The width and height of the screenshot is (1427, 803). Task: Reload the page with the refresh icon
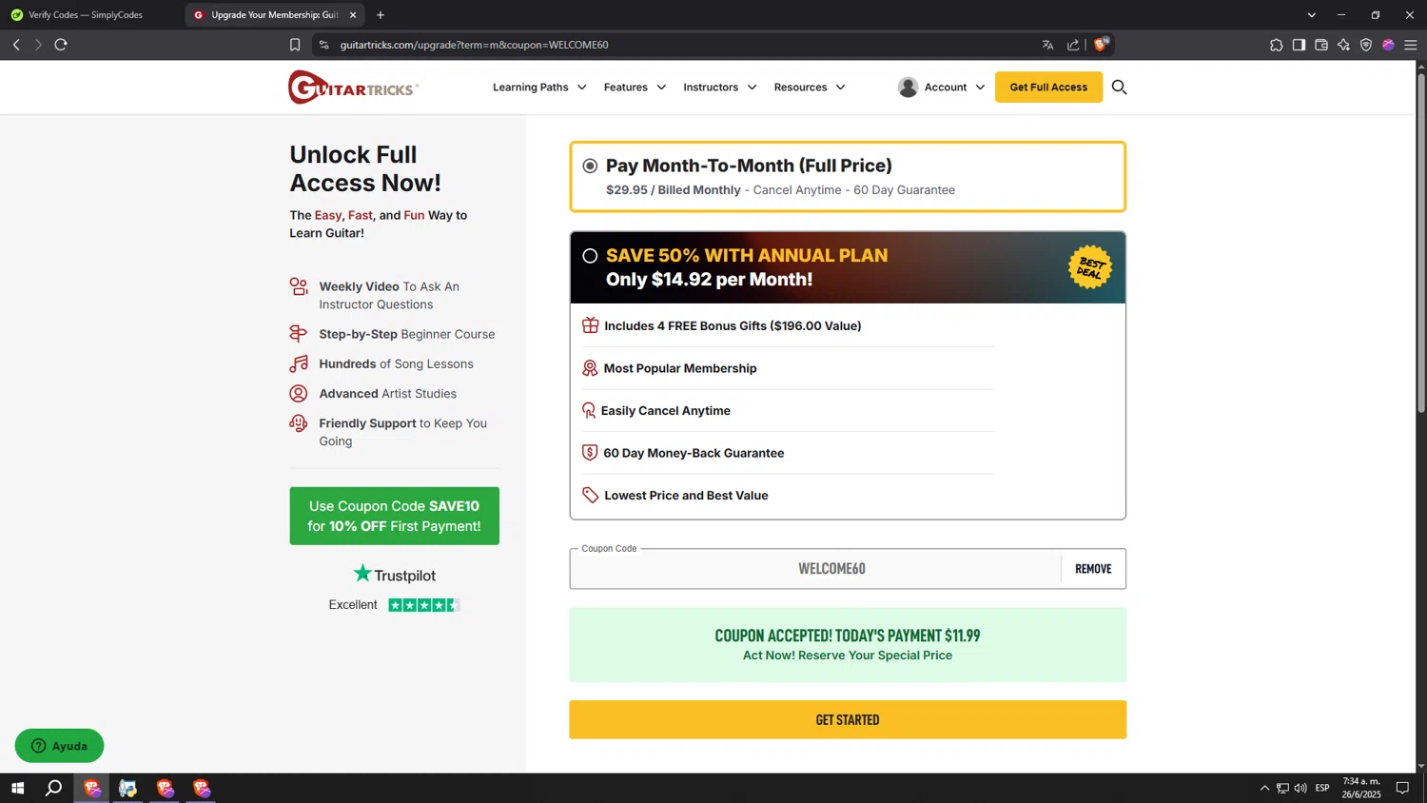point(61,45)
